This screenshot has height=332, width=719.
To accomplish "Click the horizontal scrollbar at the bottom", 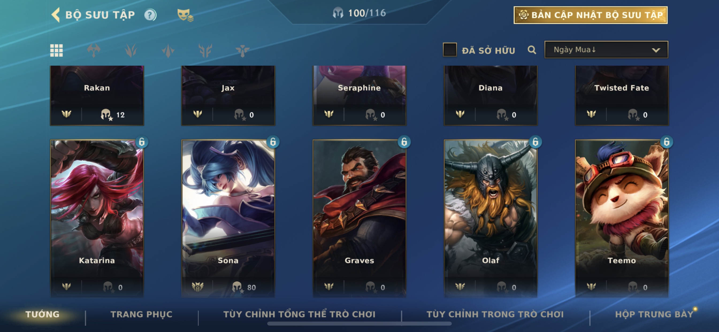I will coord(359,324).
